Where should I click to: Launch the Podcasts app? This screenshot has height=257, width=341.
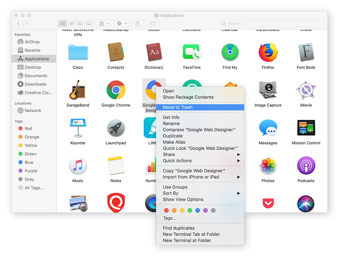click(306, 165)
